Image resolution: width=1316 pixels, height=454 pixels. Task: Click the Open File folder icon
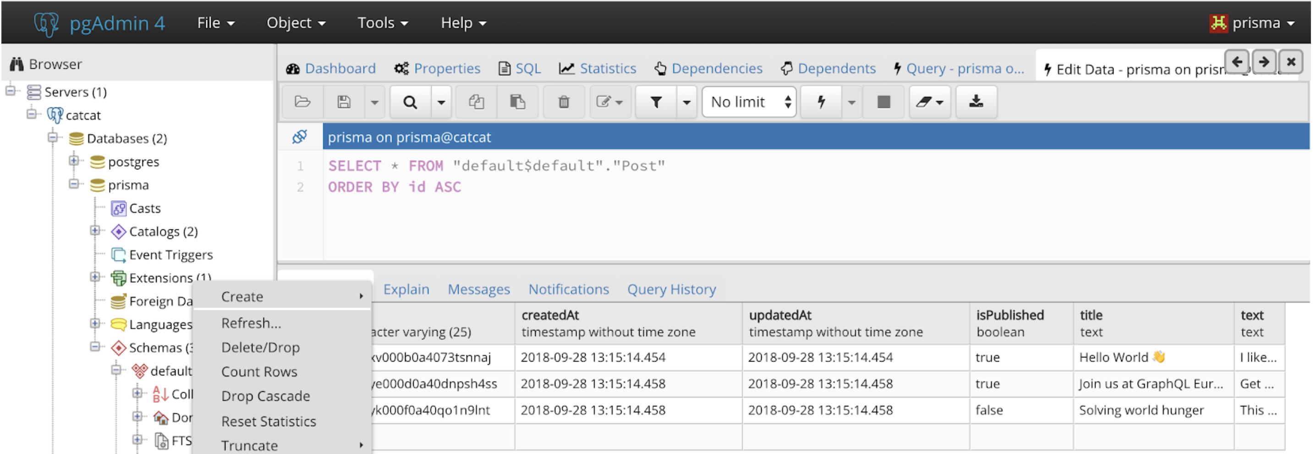(302, 102)
